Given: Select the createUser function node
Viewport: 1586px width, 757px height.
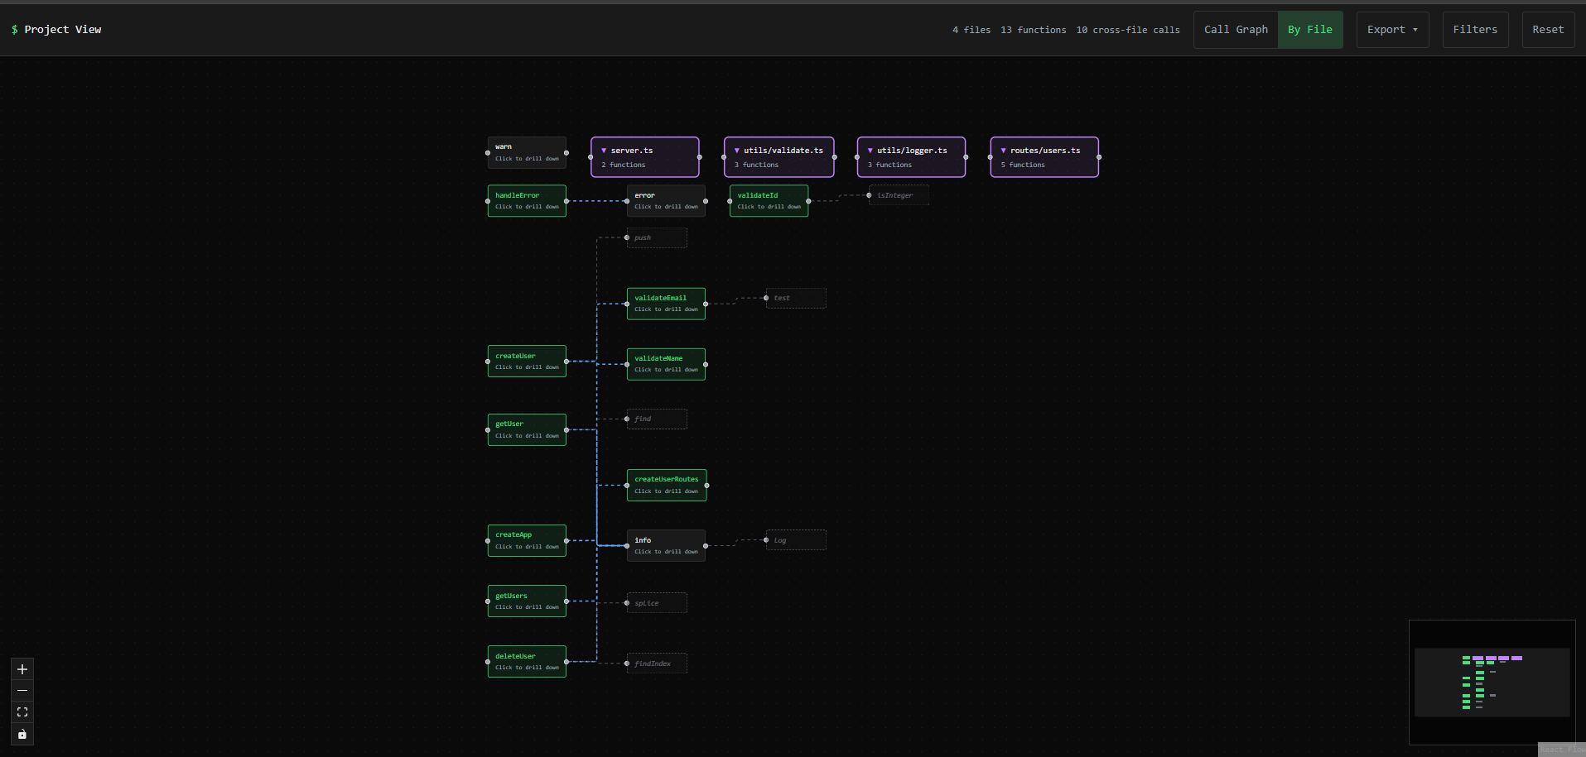Looking at the screenshot, I should (527, 362).
